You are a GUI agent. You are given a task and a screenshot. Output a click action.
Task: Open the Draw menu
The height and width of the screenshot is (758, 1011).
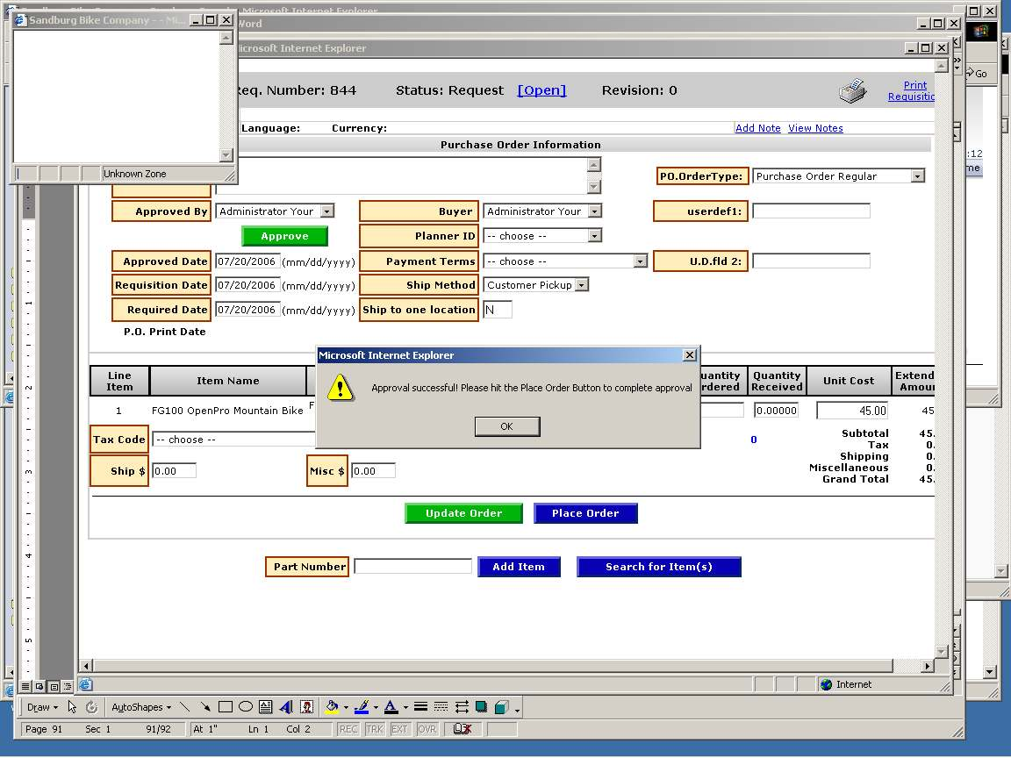(x=41, y=707)
